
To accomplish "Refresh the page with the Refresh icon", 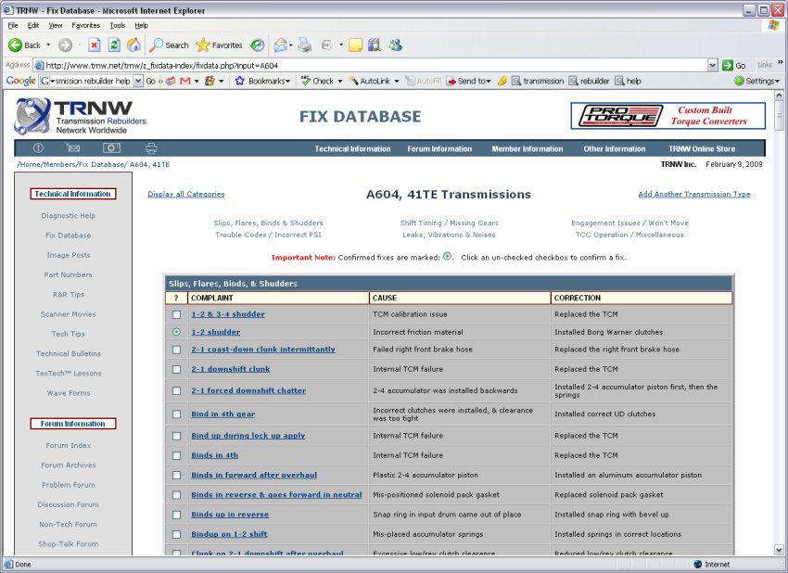I will point(113,45).
